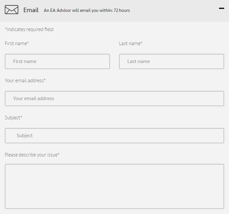Image resolution: width=229 pixels, height=214 pixels.
Task: Focus the issue description text area
Action: pyautogui.click(x=115, y=186)
